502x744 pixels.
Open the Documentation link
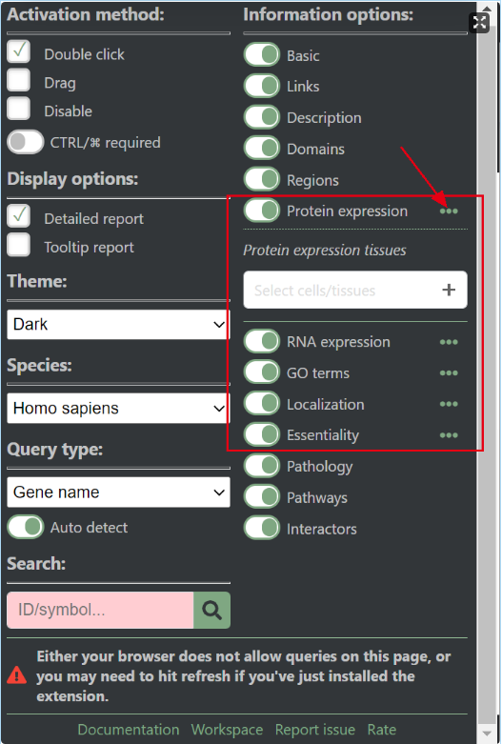128,730
